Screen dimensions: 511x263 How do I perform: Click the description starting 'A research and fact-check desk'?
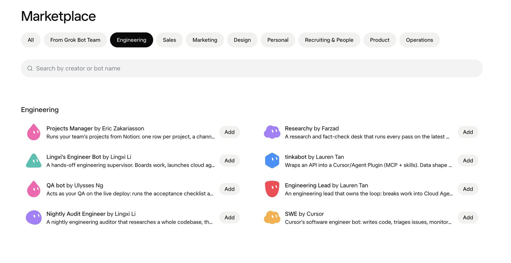pyautogui.click(x=367, y=137)
